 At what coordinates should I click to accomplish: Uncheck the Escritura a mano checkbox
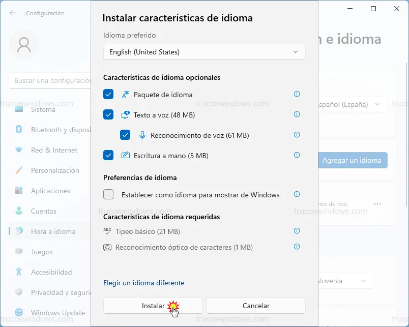108,156
